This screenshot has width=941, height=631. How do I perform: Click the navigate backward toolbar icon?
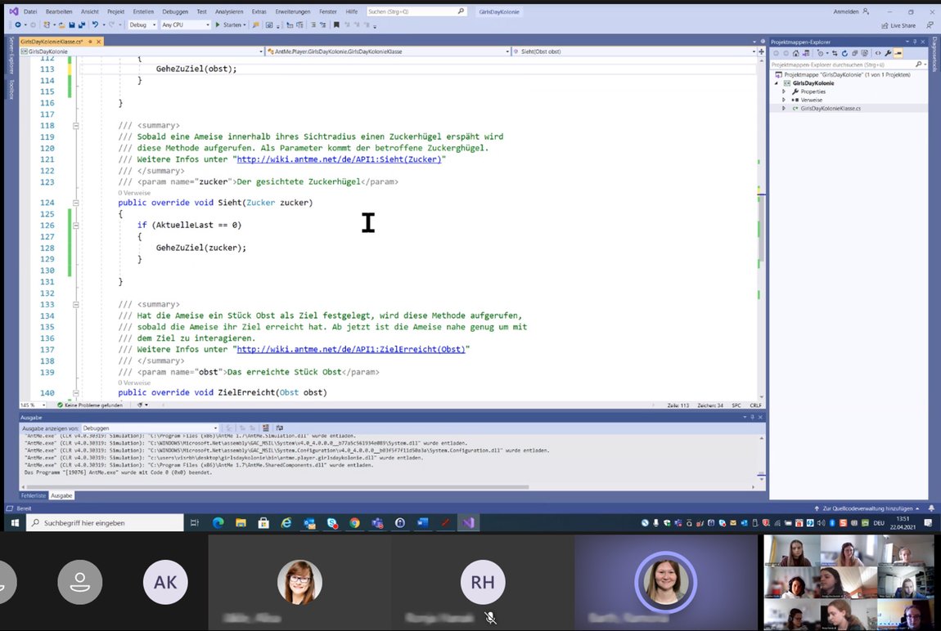18,25
